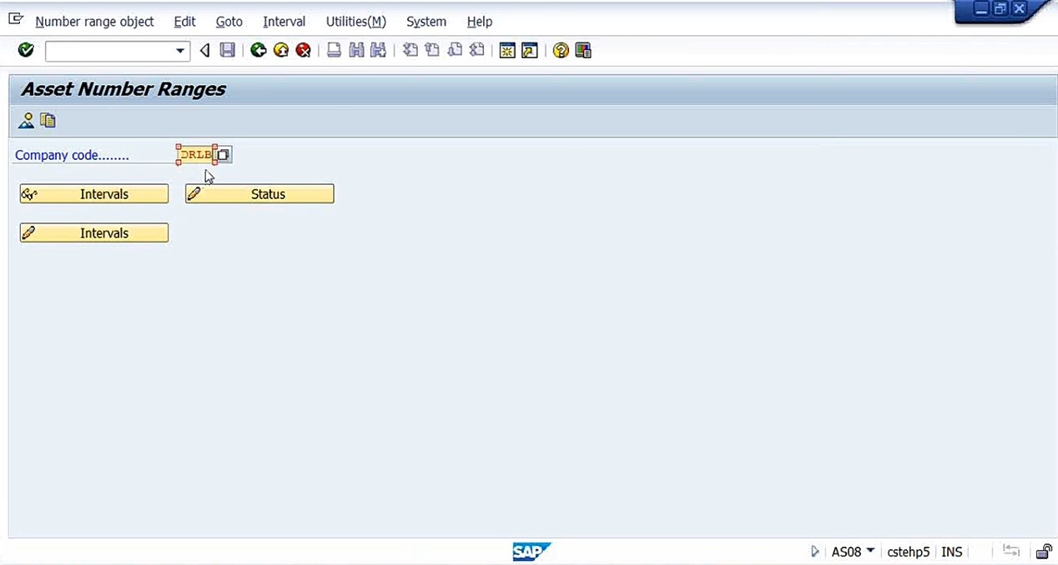Open the Goto menu
The height and width of the screenshot is (565, 1058).
229,22
